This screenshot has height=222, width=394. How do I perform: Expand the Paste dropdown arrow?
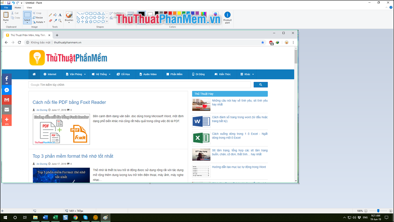click(x=6, y=22)
